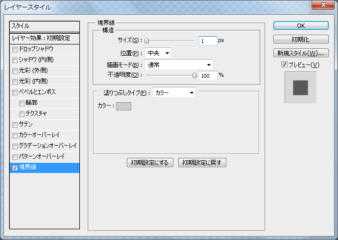Open the カラーオーバーレイ settings row
This screenshot has height=240, width=338.
(45, 136)
